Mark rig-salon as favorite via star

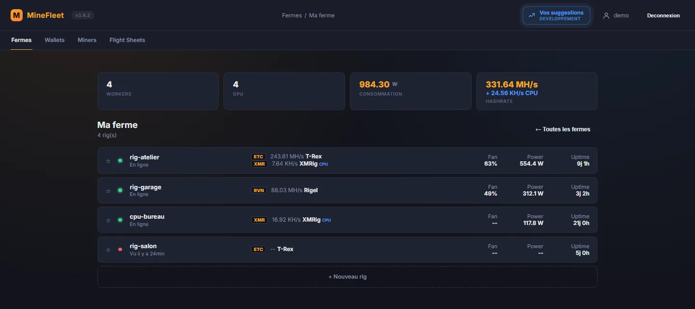pyautogui.click(x=108, y=250)
